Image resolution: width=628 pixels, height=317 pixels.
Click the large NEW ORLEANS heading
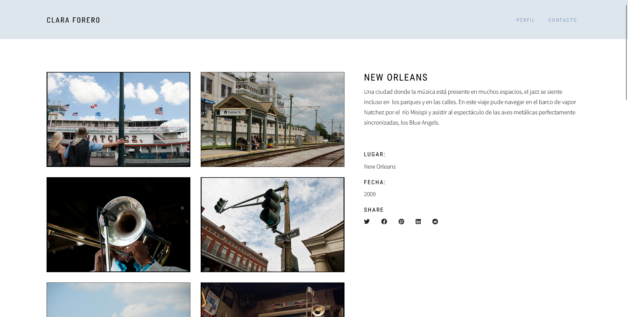point(396,77)
